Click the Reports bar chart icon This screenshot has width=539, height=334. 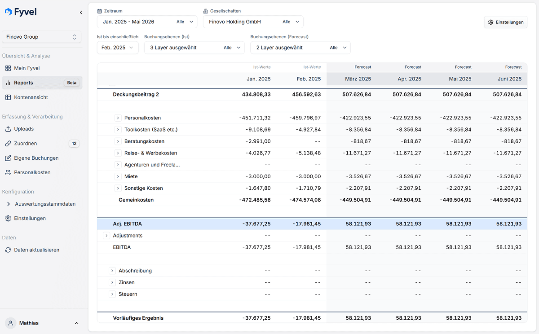pos(8,83)
